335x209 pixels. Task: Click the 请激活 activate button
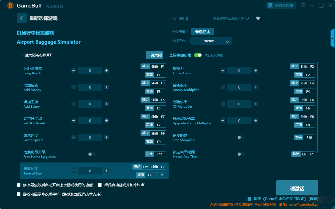point(297,188)
